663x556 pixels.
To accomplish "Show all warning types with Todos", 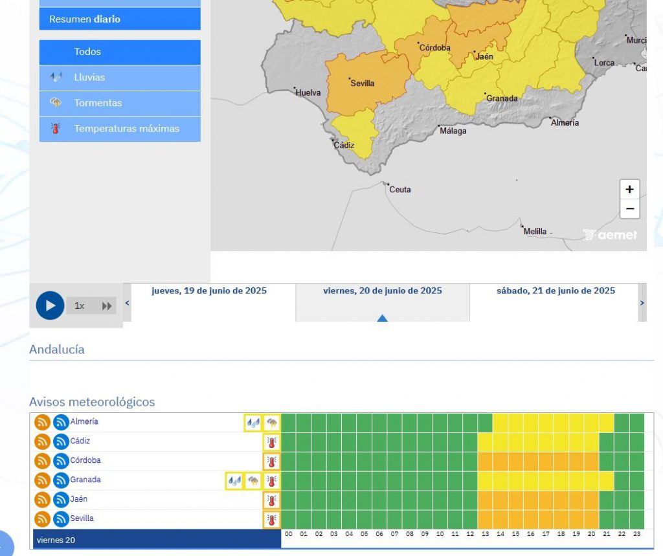I will click(x=120, y=52).
